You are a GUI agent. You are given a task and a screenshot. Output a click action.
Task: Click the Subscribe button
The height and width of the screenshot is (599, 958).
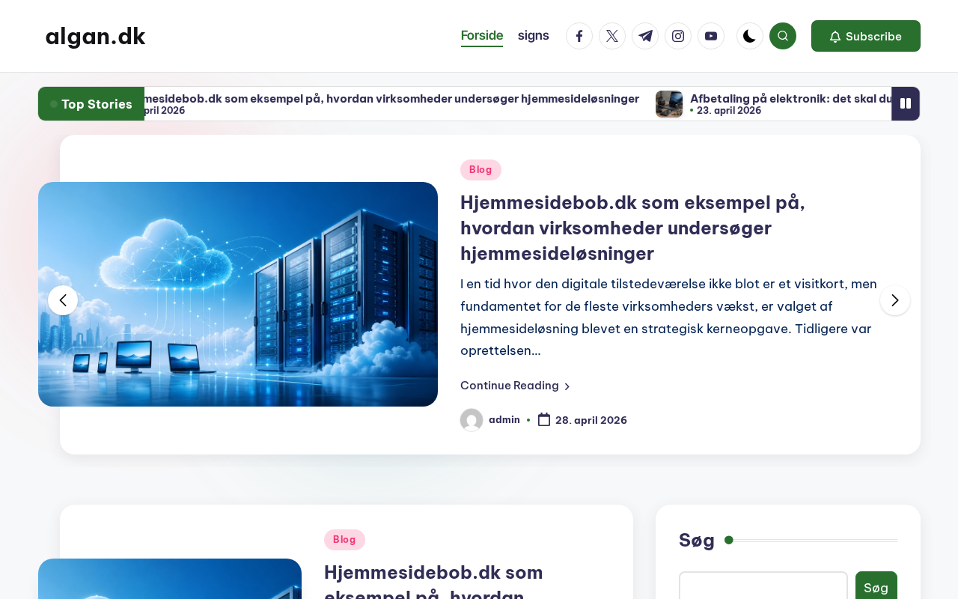[866, 36]
